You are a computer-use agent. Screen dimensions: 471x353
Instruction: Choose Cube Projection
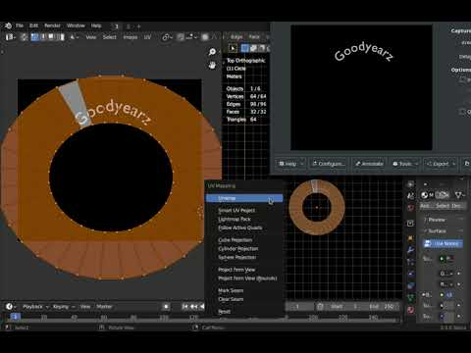pos(244,240)
